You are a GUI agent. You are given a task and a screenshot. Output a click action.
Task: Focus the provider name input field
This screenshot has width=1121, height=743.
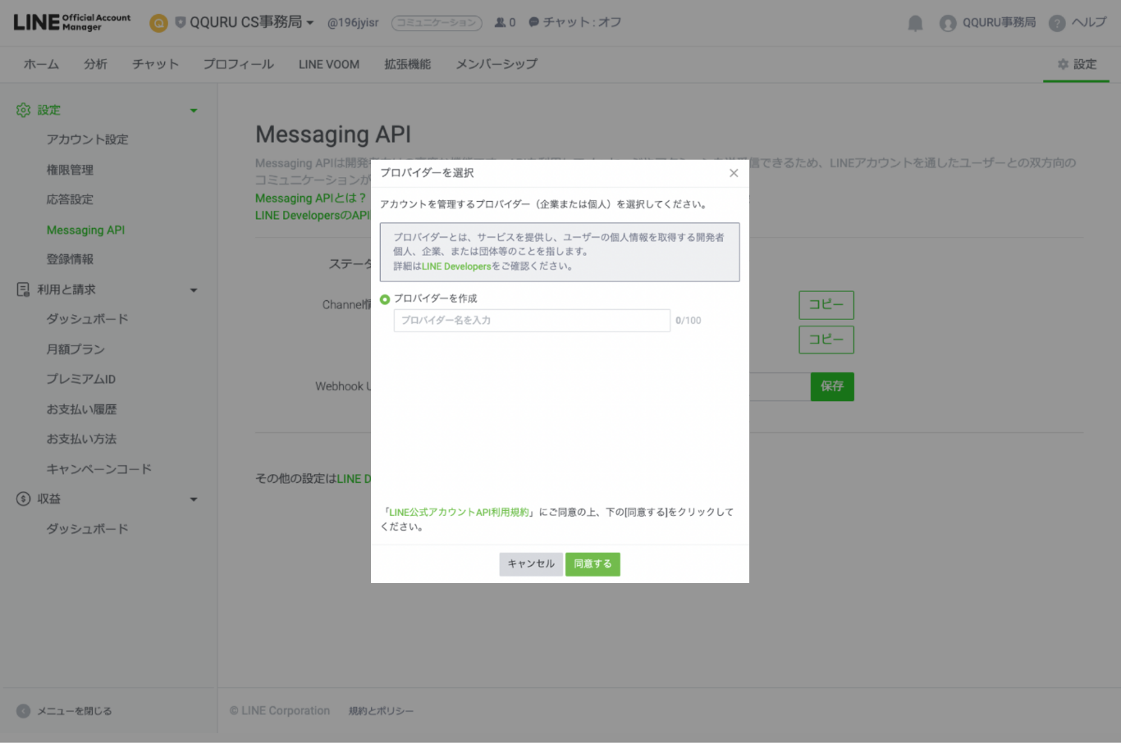532,321
